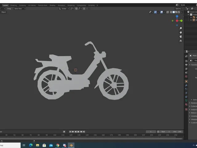Click the blue Z axis gizmo ball

click(177, 16)
